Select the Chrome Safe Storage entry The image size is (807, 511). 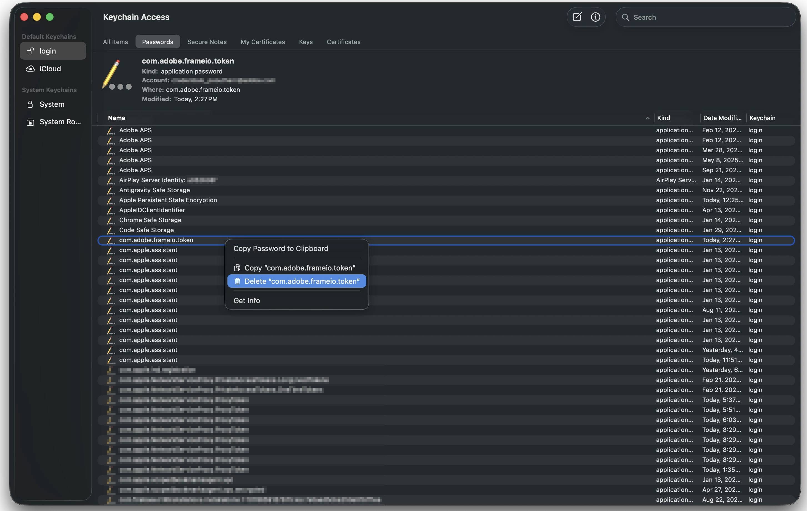click(150, 220)
